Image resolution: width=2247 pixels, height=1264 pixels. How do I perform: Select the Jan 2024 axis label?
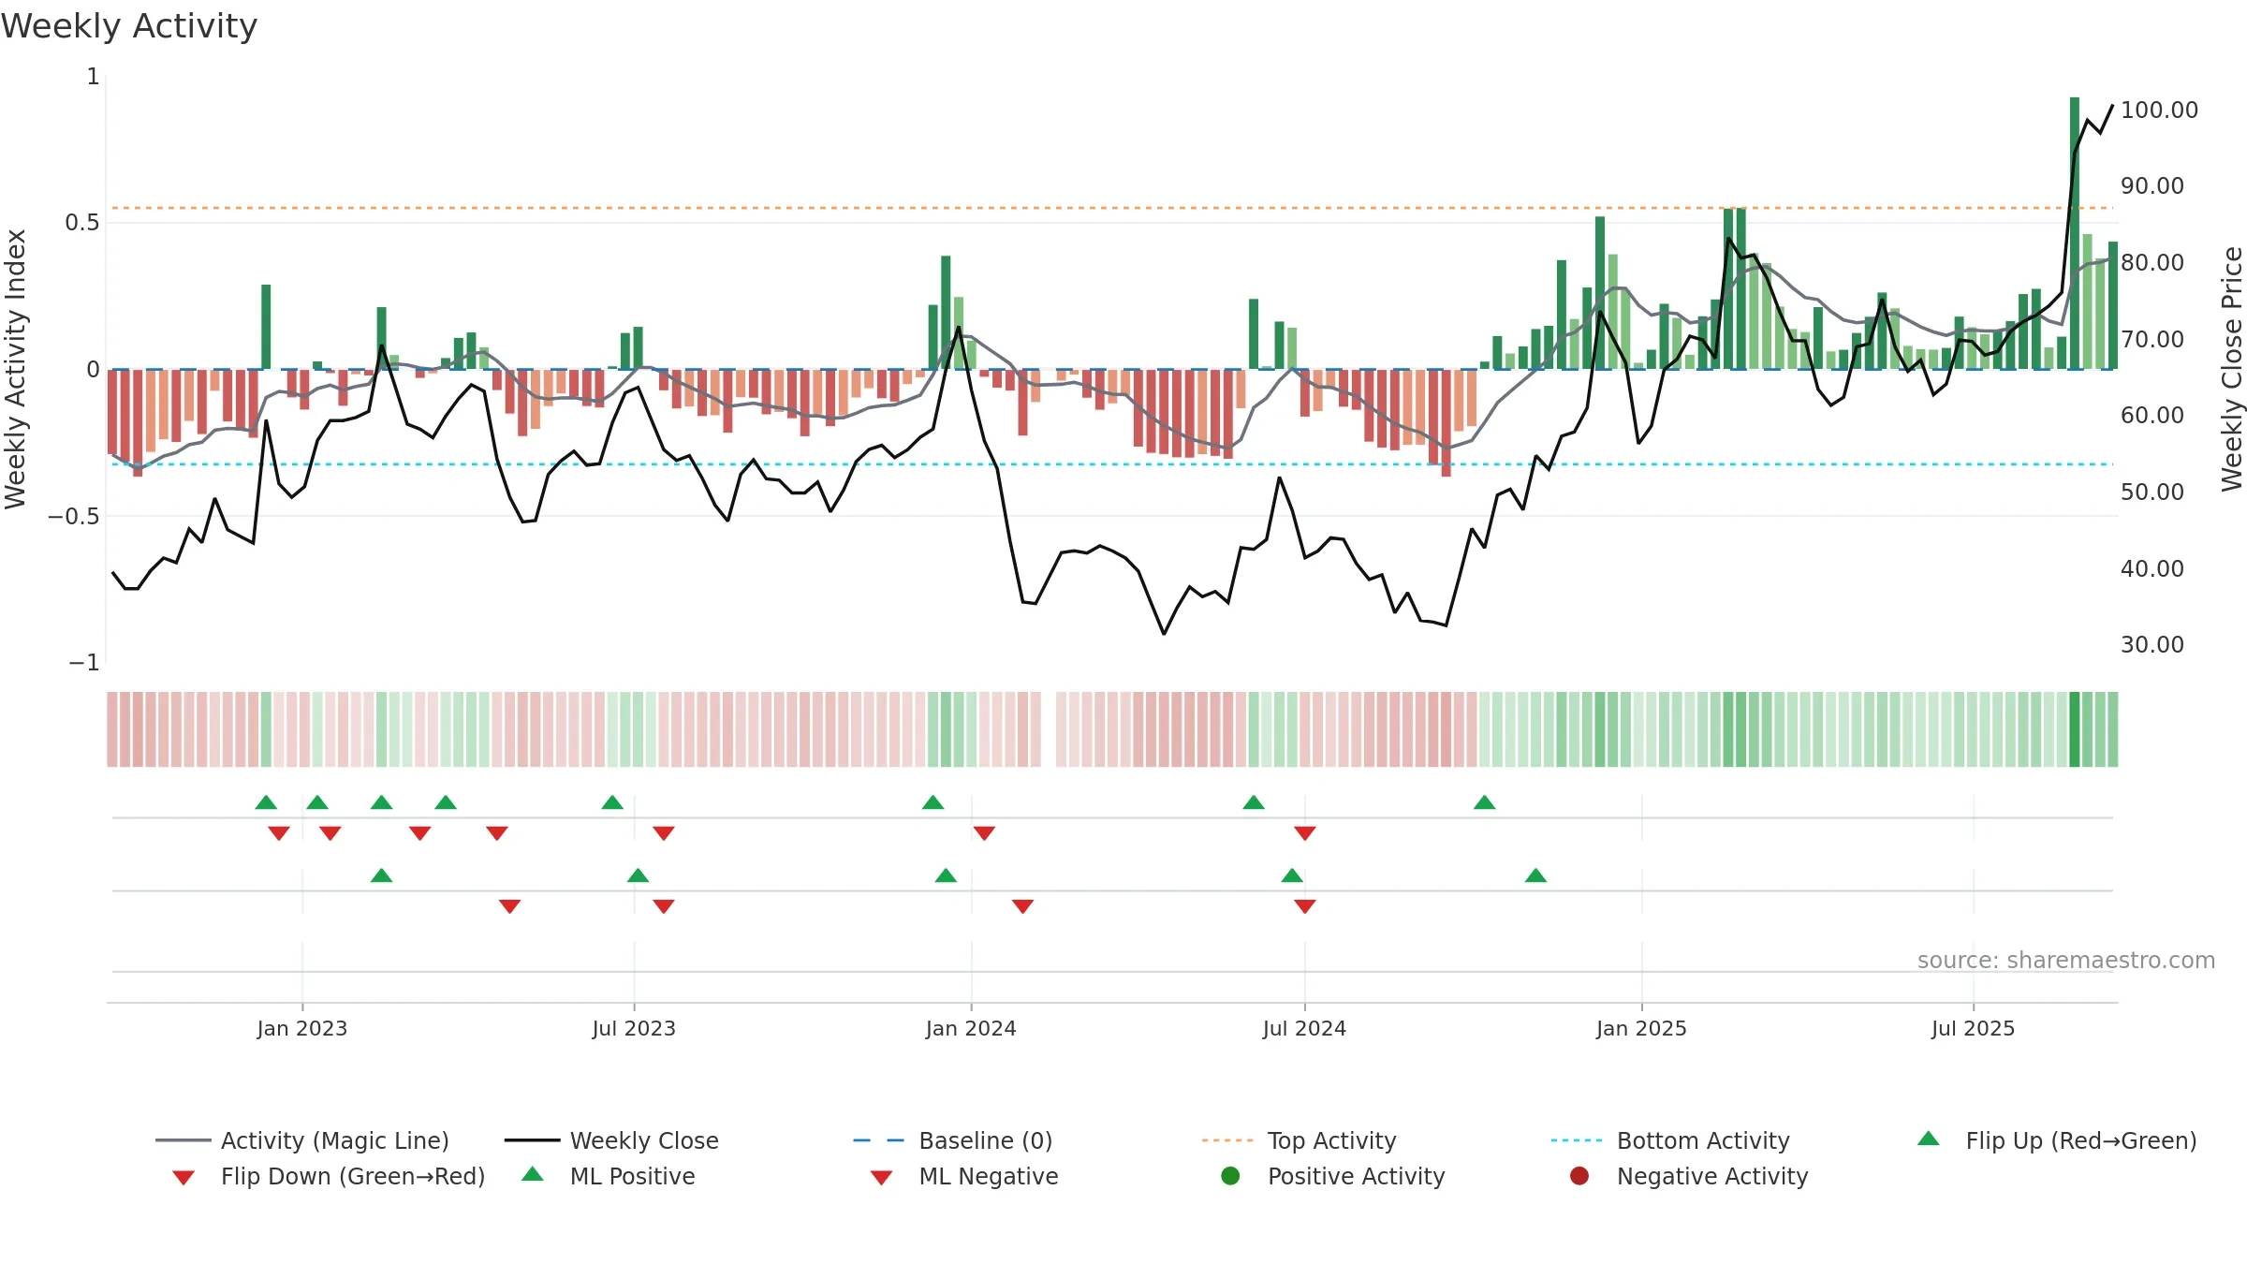971,1028
